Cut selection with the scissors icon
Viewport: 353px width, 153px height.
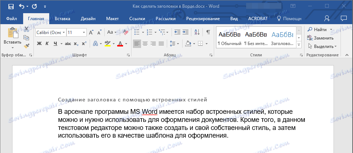pyautogui.click(x=26, y=29)
